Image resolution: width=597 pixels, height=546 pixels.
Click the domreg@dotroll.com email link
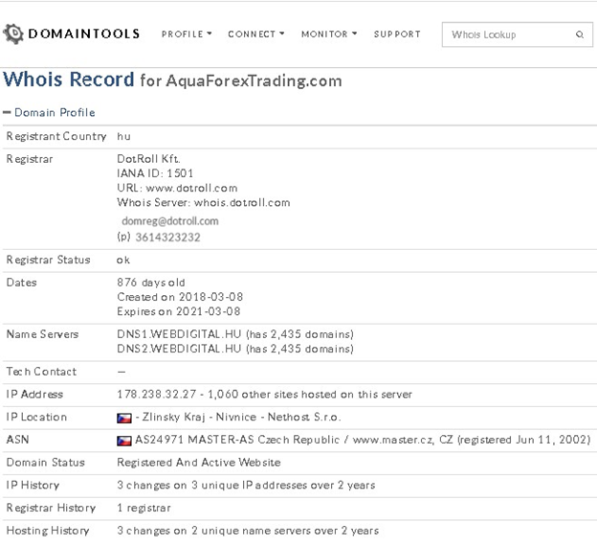170,221
